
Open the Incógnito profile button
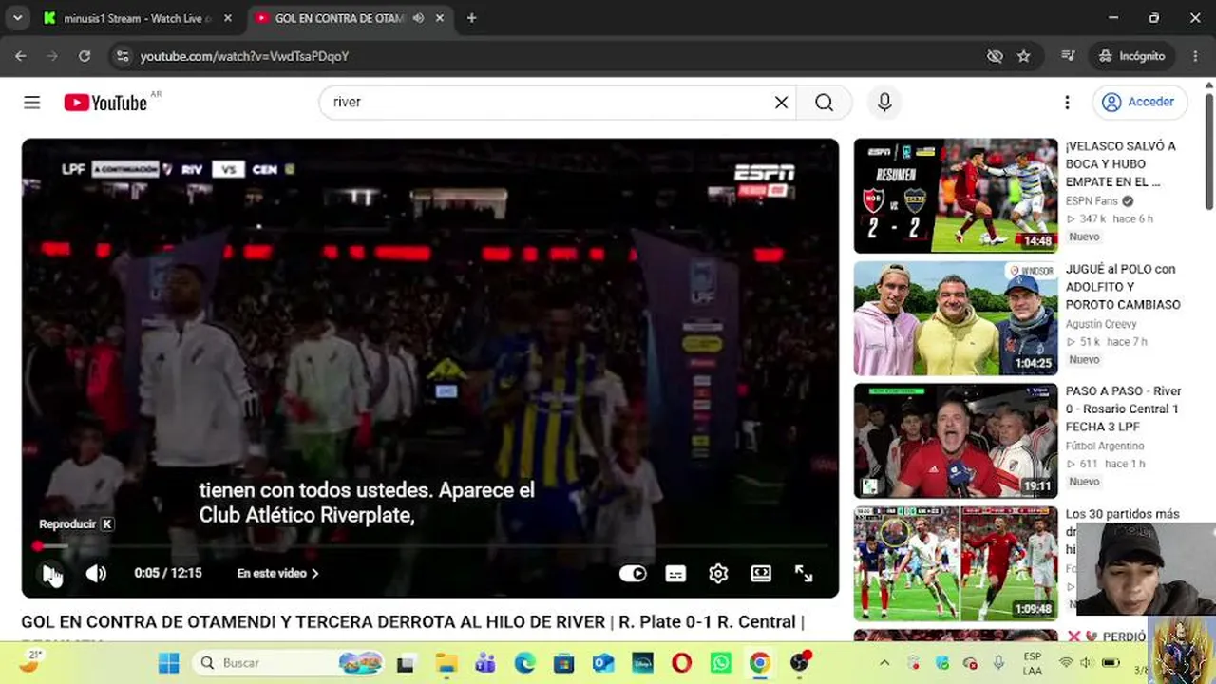[1131, 56]
